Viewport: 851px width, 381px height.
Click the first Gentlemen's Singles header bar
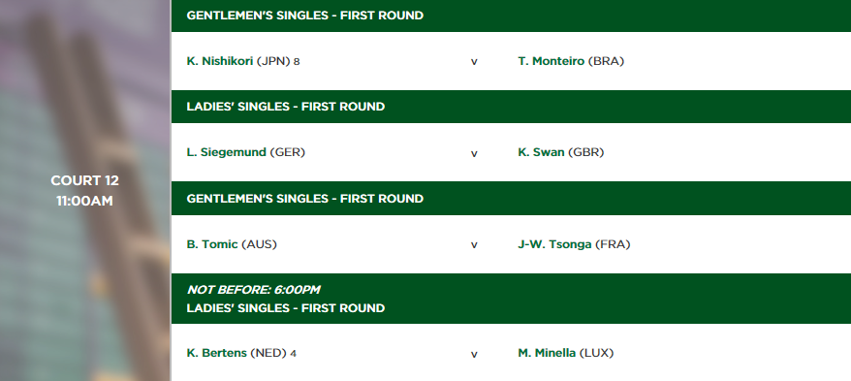(511, 16)
